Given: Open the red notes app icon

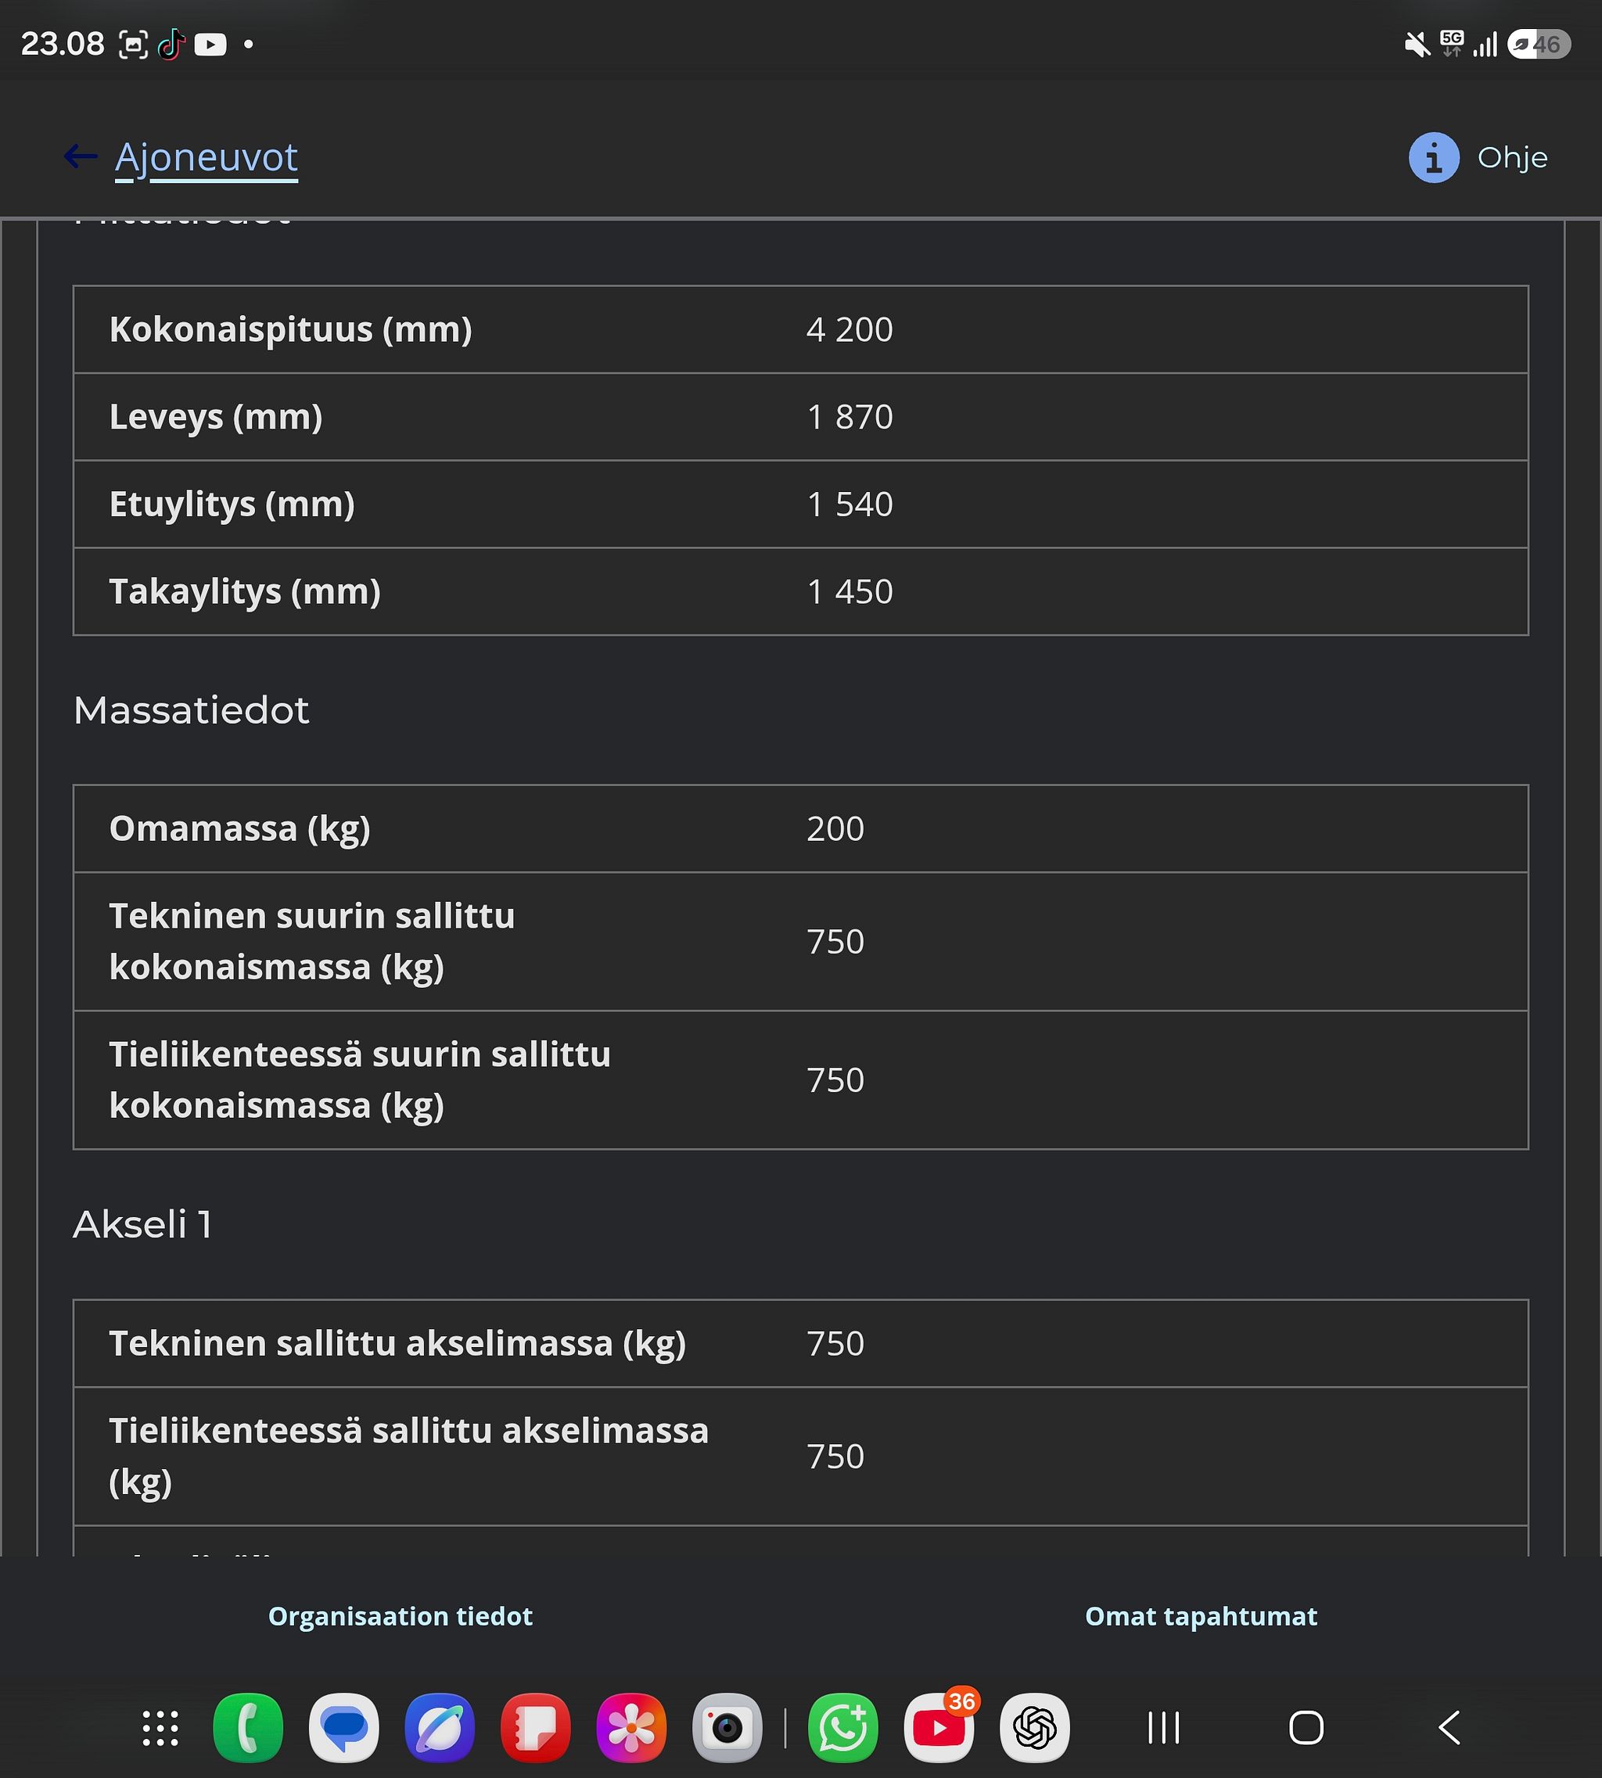Looking at the screenshot, I should click(x=536, y=1728).
